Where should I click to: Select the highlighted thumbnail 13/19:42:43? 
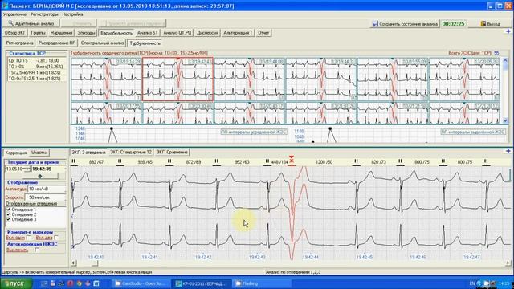coord(177,79)
